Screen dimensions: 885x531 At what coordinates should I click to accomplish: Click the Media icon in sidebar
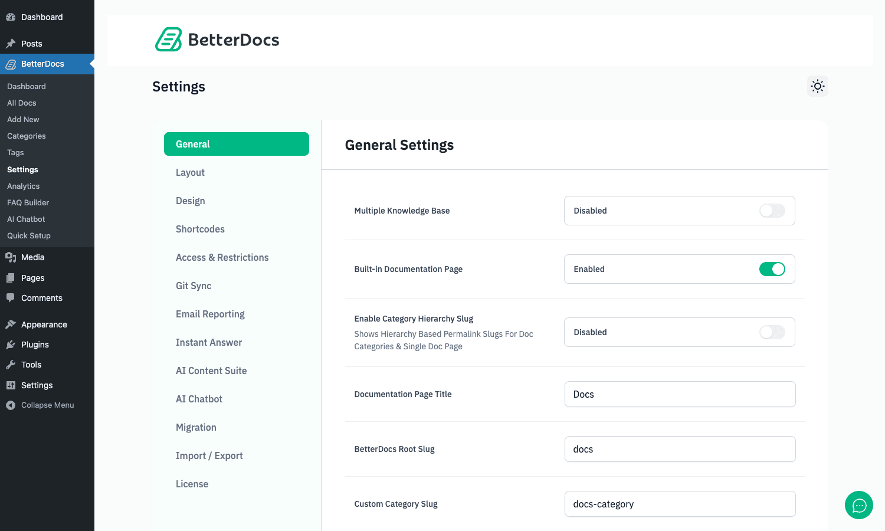[11, 257]
